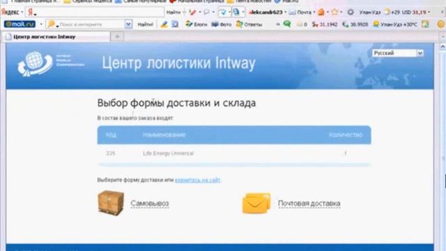Click the Mail.ru logo button
This screenshot has height=251, width=446.
[20, 24]
